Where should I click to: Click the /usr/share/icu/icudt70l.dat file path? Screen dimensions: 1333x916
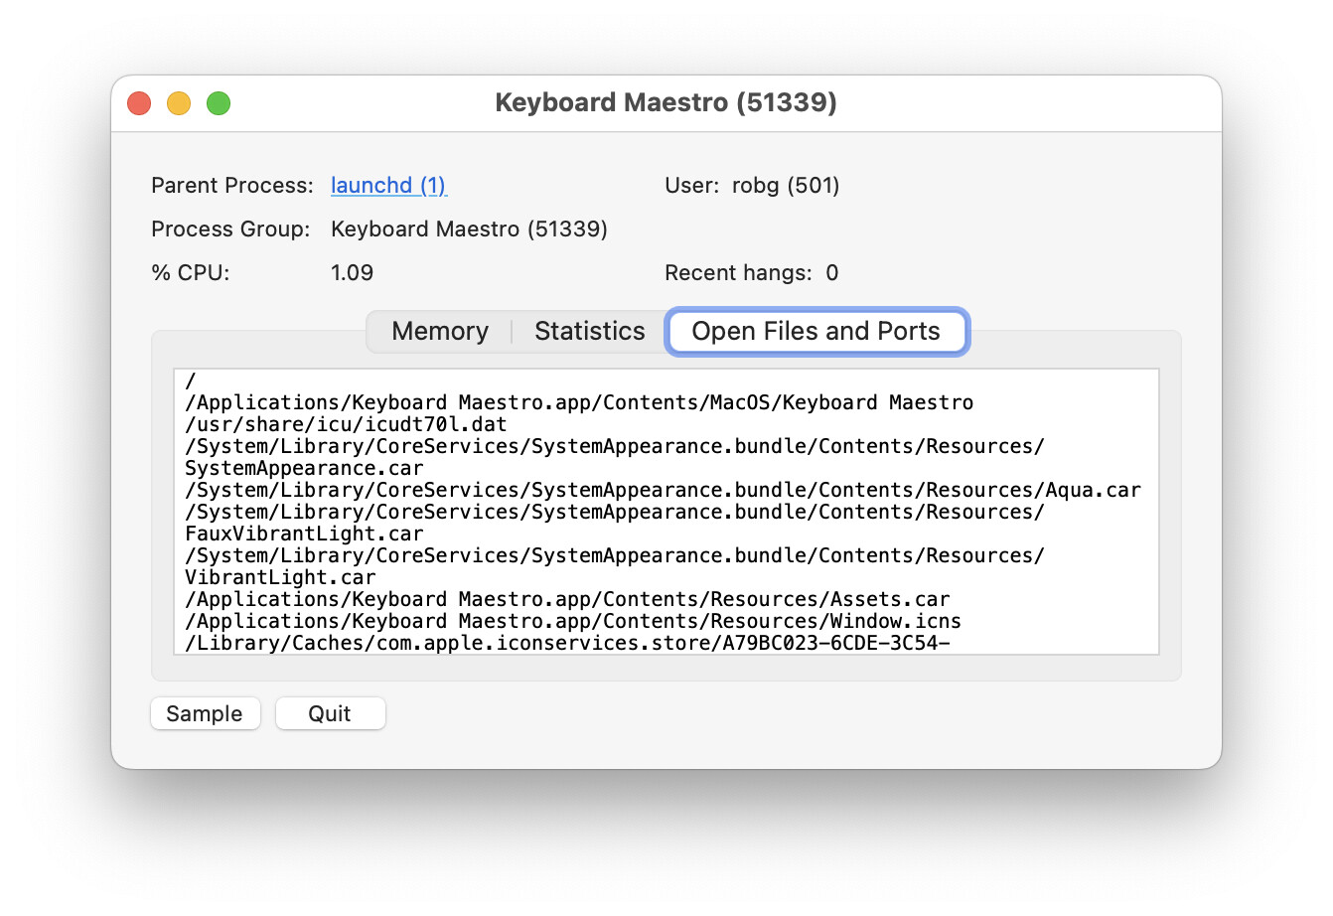(x=346, y=424)
